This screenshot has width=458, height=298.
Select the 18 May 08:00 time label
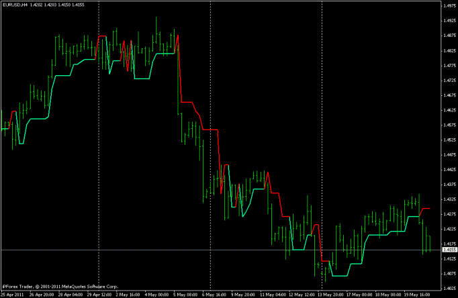[388, 295]
